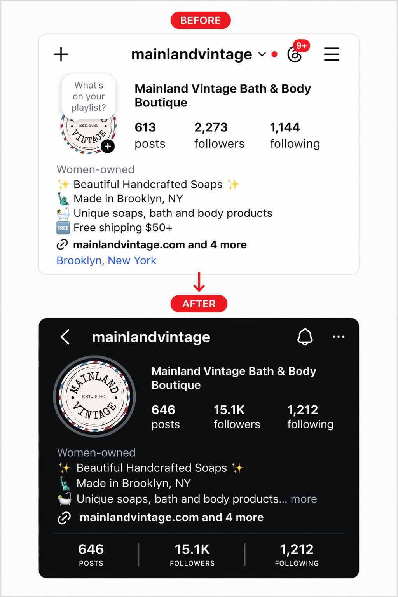Screen dimensions: 398x597
Task: Add a story via avatar plus badge
Action: click(108, 147)
